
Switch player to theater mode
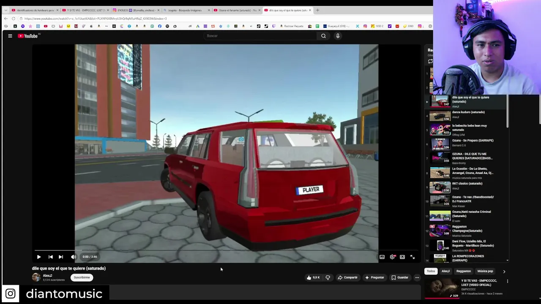click(402, 257)
